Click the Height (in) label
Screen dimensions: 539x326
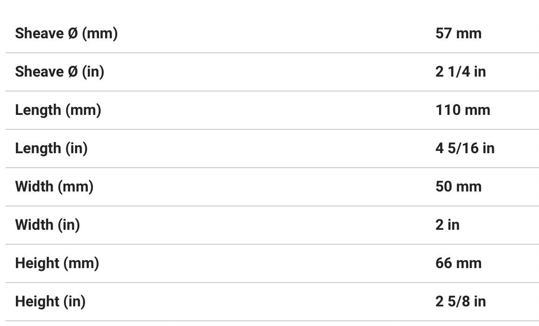(50, 302)
